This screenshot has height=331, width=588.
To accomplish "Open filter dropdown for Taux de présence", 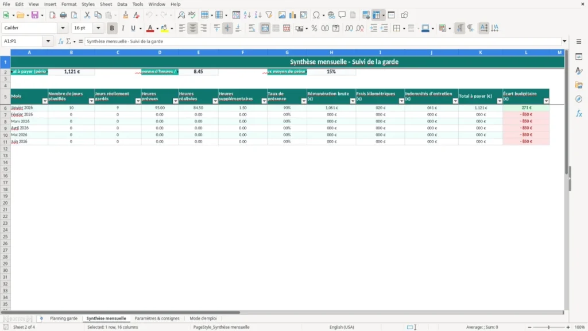I will pyautogui.click(x=303, y=101).
